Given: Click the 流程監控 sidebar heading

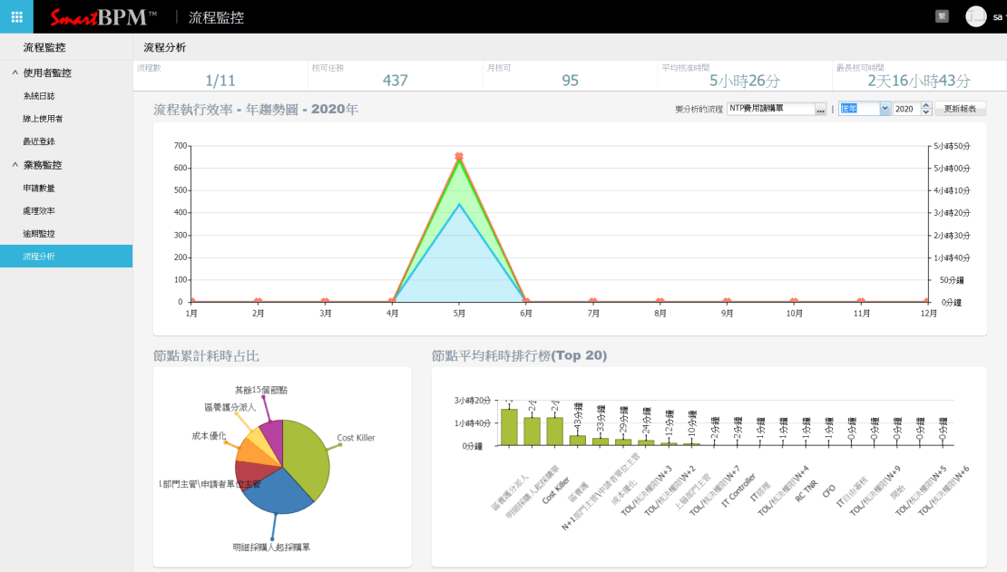Looking at the screenshot, I should (44, 47).
